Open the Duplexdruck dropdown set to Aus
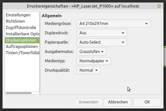Screen dimensions: 166x111 coord(102,33)
